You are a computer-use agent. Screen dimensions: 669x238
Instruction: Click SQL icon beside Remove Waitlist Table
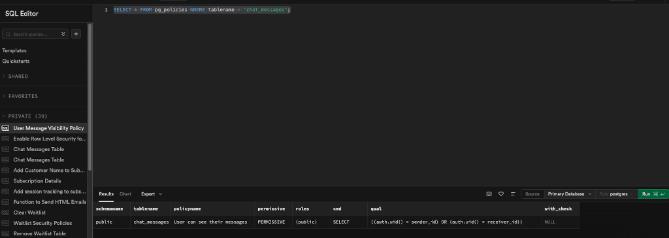click(5, 233)
